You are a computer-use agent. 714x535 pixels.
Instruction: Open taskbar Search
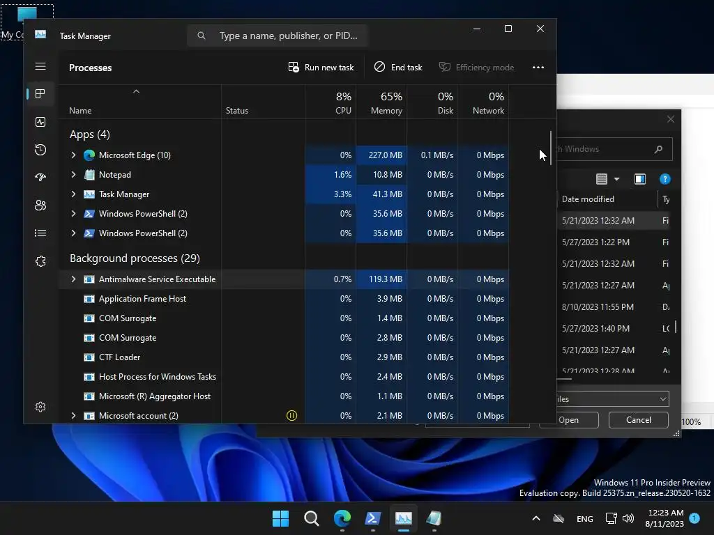coord(312,518)
